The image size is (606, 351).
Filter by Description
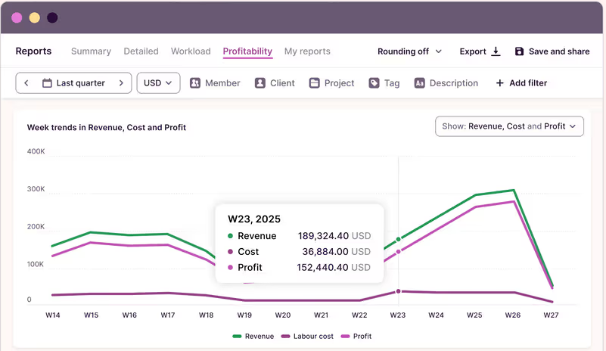tap(446, 83)
